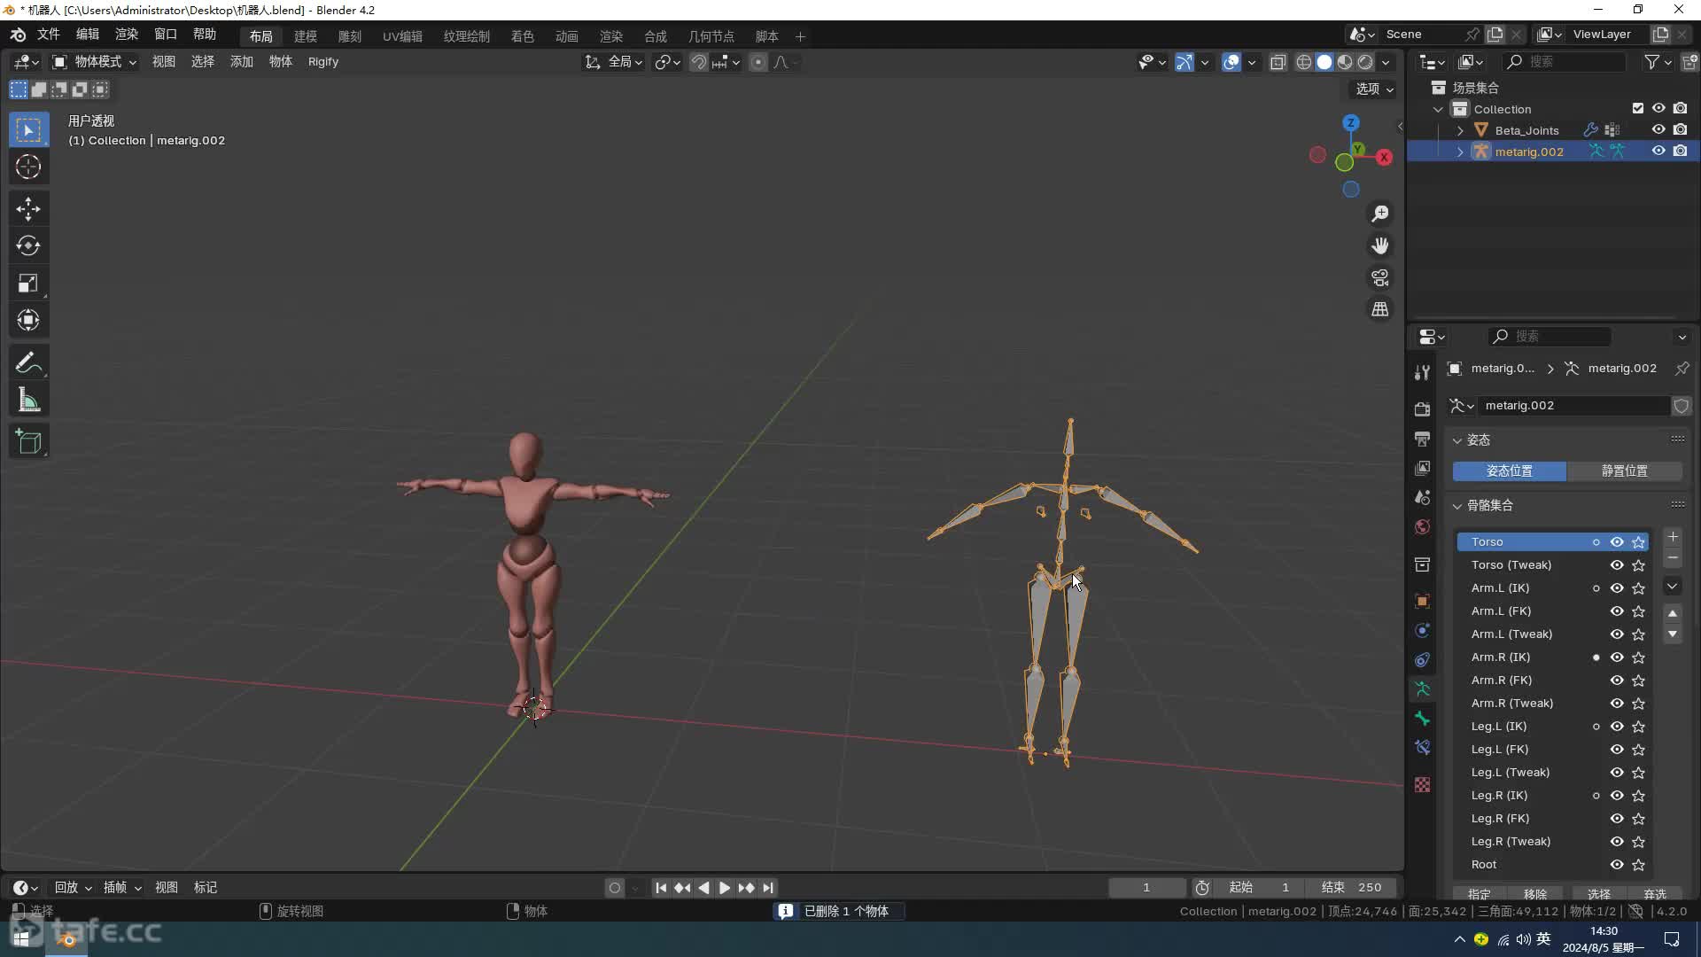
Task: Open the Bone properties tab
Action: click(1422, 718)
